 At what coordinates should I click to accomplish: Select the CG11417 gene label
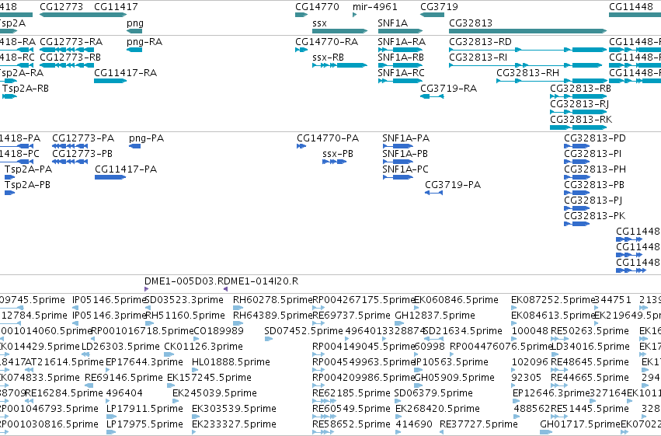point(116,7)
